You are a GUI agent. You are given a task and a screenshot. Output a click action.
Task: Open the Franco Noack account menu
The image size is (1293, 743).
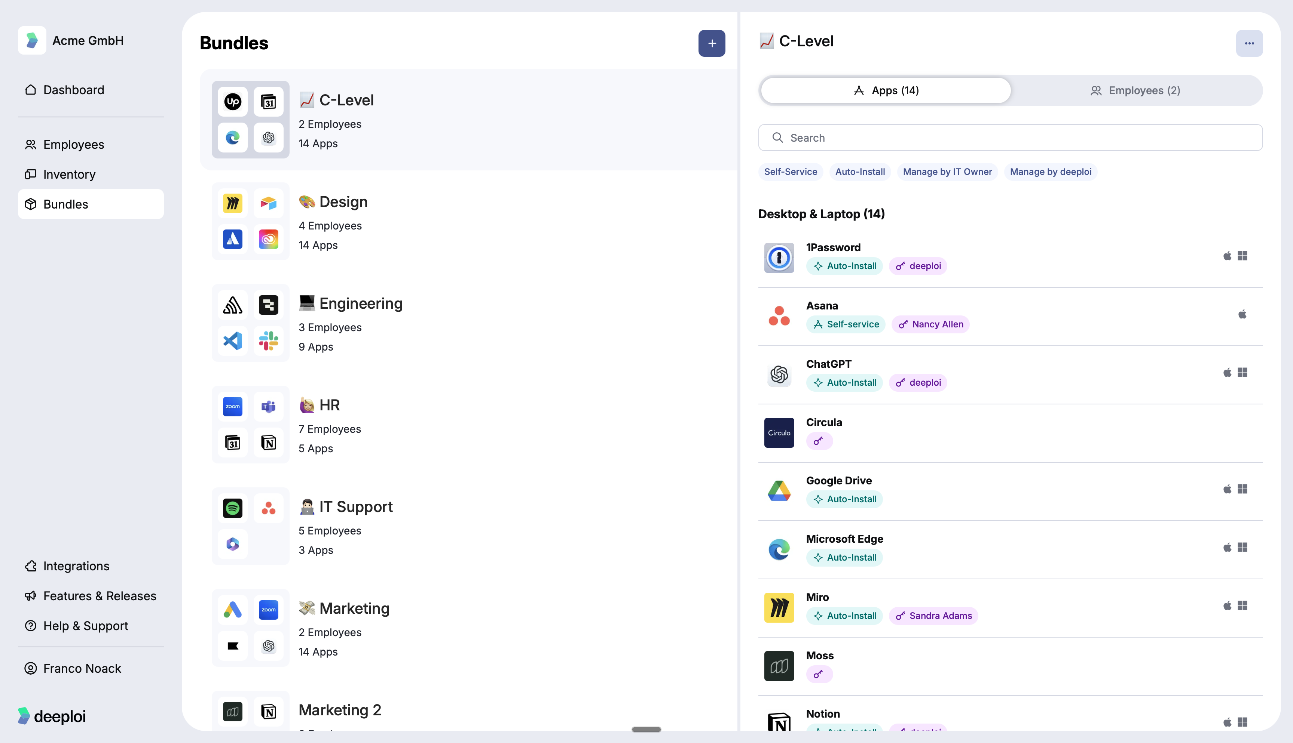coord(82,669)
